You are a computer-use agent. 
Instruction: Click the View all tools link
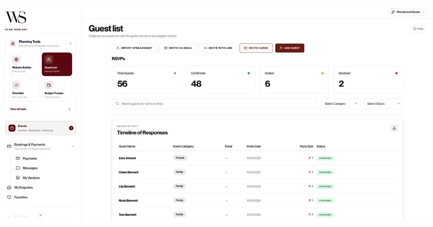[x=18, y=109]
